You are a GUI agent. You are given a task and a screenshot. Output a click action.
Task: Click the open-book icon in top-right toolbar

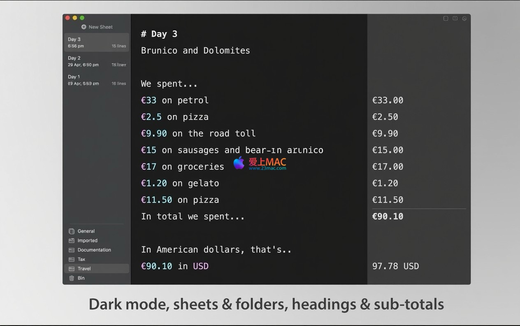455,19
